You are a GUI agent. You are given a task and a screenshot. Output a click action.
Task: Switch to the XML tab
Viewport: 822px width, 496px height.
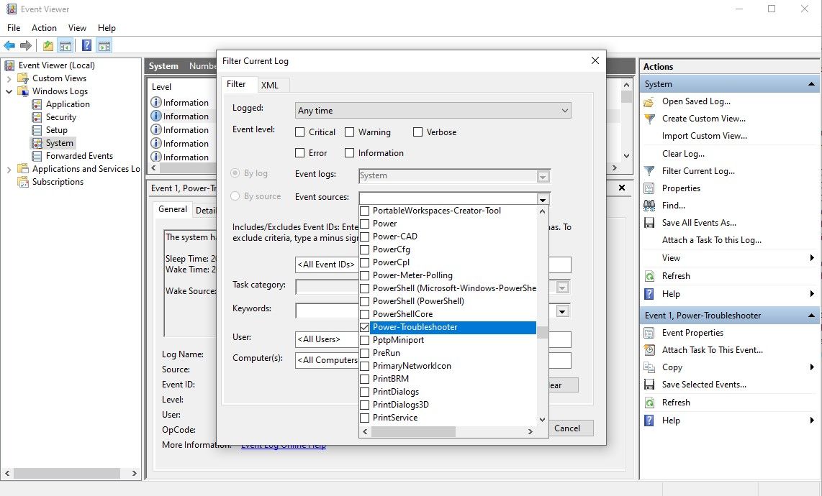coord(270,85)
